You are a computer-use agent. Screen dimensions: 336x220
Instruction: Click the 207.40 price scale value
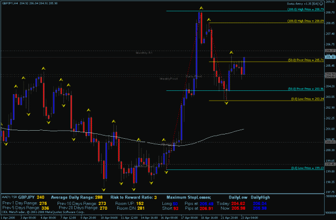click(330, 34)
